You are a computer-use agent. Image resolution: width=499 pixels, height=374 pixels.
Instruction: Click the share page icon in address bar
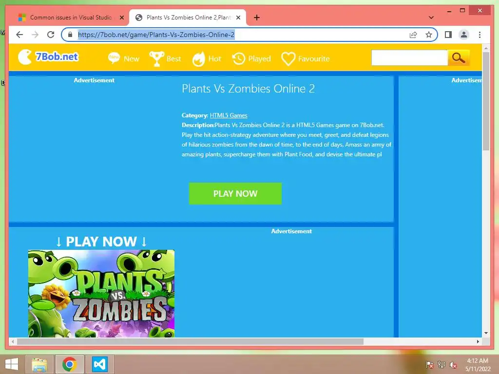point(413,35)
